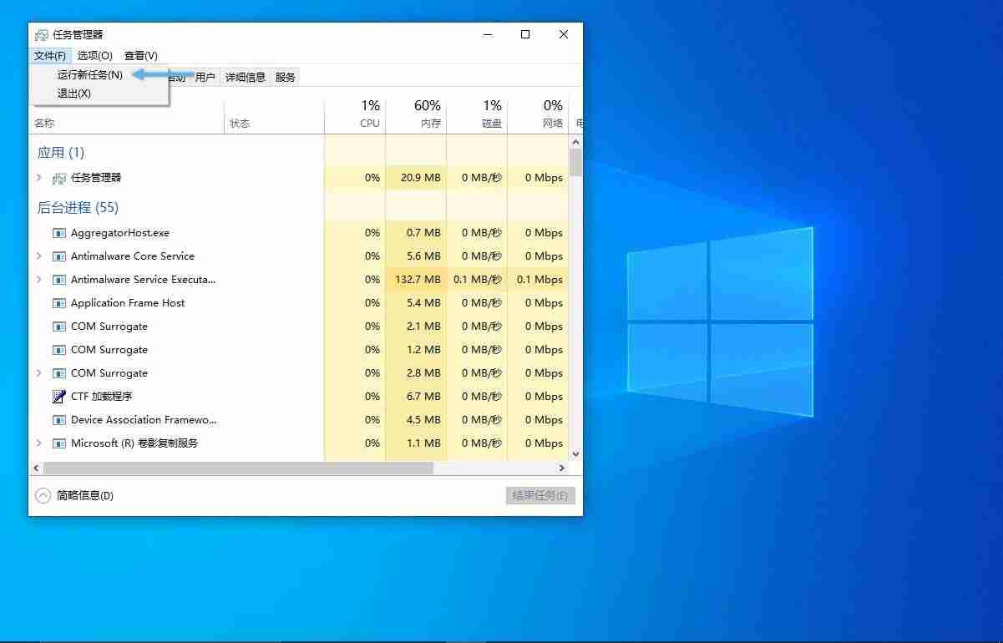The height and width of the screenshot is (643, 1003).
Task: Click the Device Association Framework icon
Action: (x=58, y=420)
